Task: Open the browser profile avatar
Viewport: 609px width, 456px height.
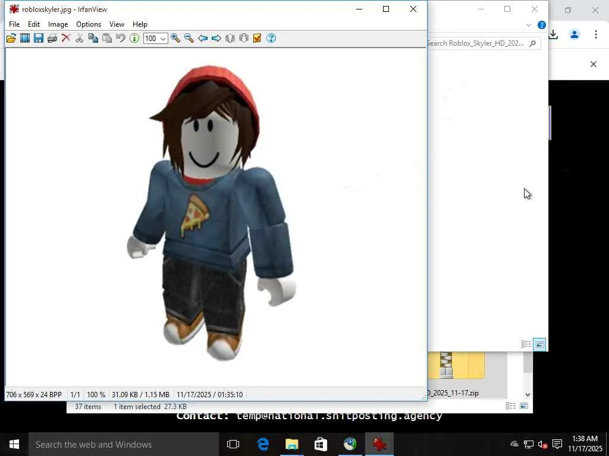Action: (575, 34)
